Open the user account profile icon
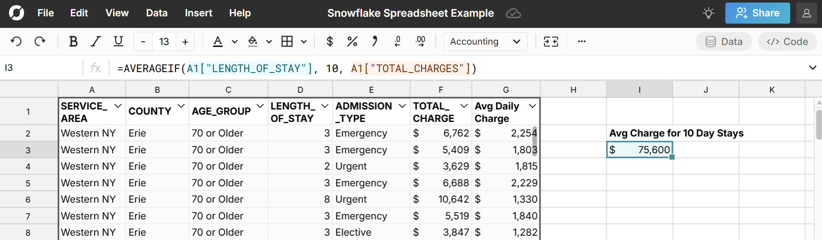The image size is (822, 240). (x=807, y=13)
